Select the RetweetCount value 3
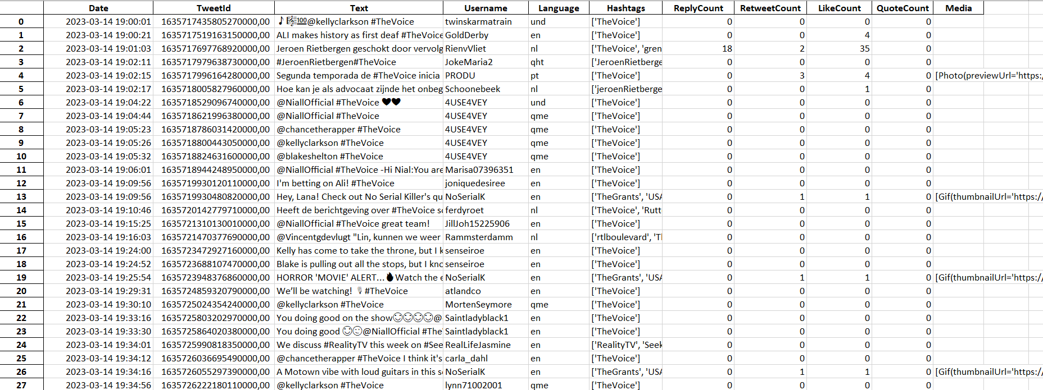Viewport: 1043px width, 390px height. [770, 75]
